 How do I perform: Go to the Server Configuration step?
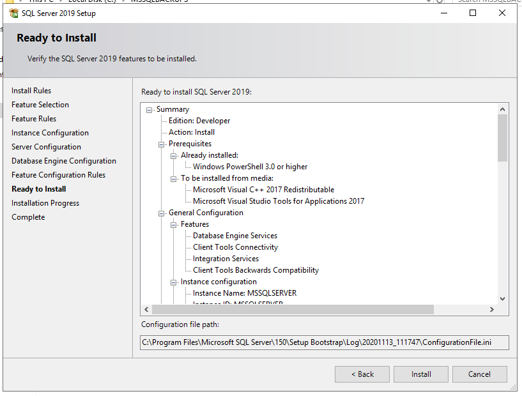tap(46, 147)
